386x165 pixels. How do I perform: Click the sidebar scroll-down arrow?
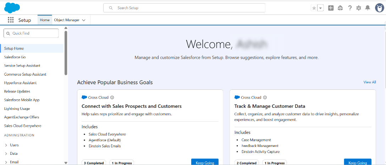click(66, 163)
